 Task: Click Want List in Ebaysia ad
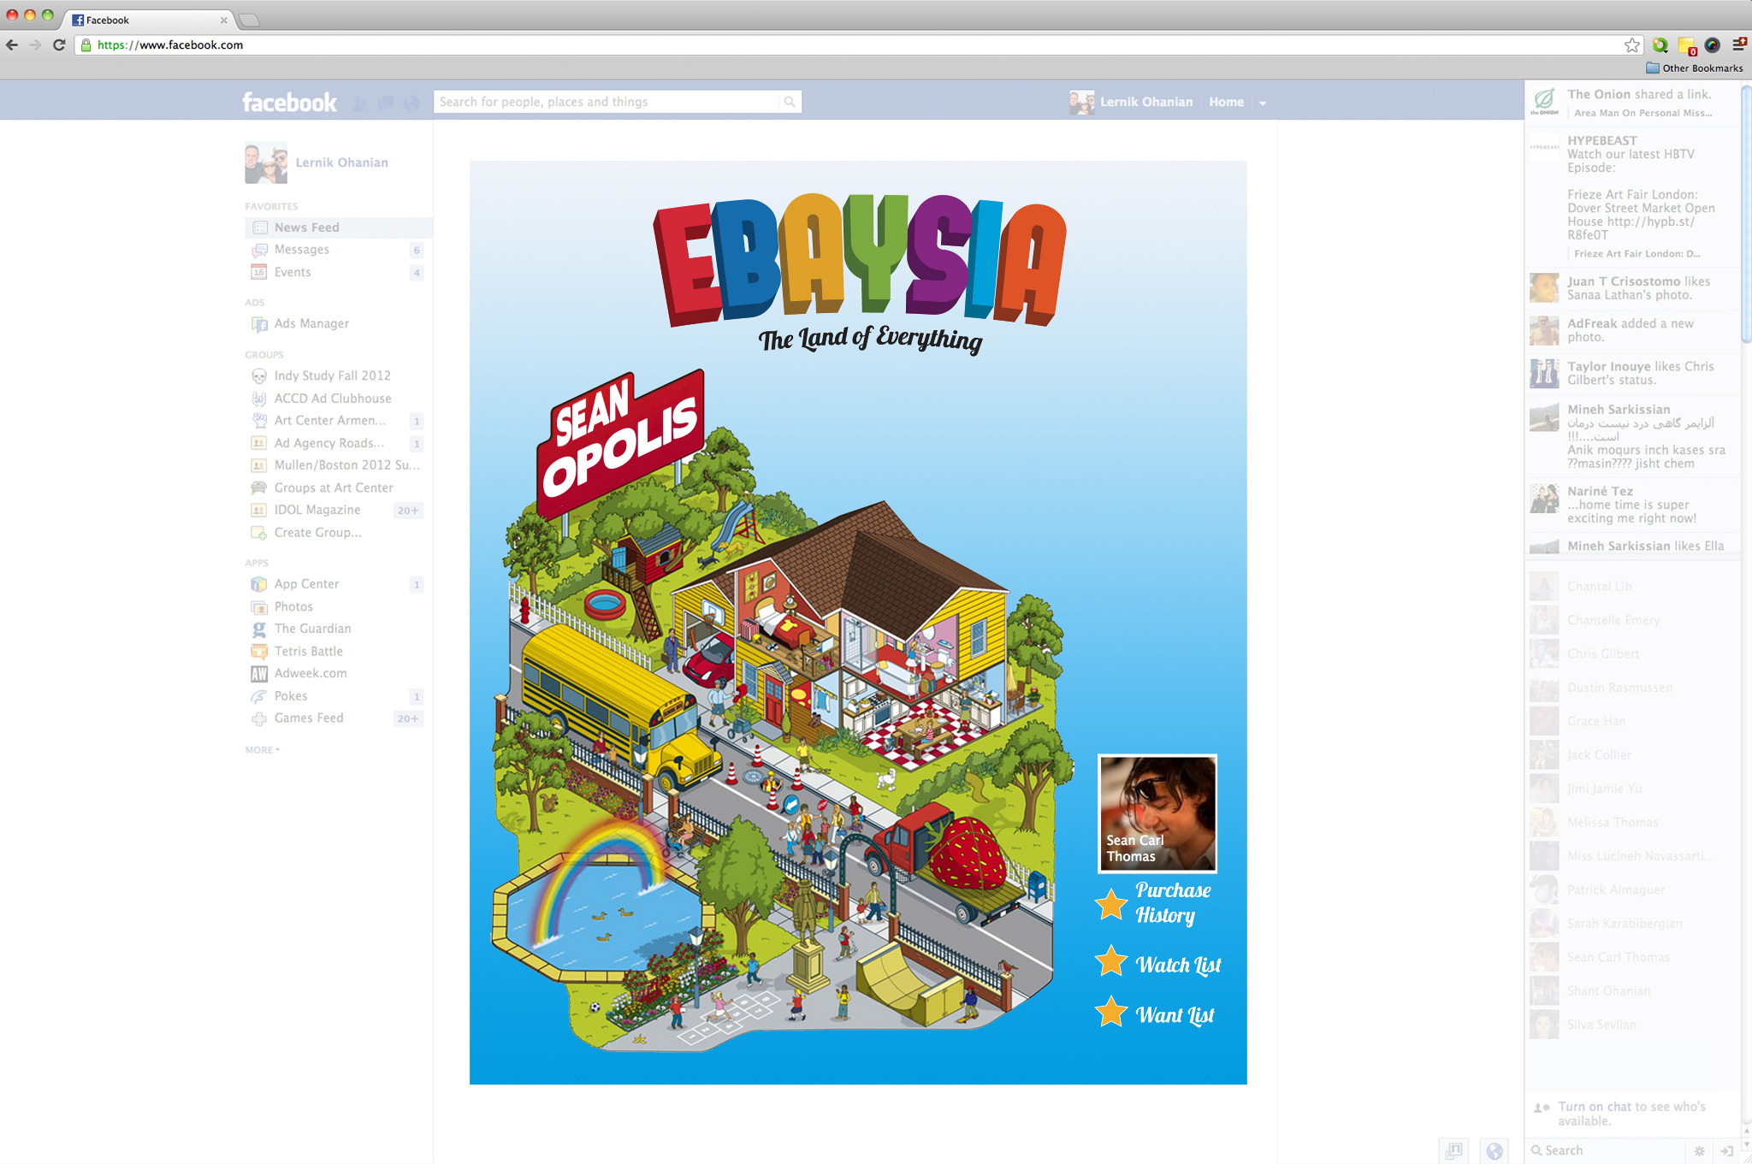tap(1175, 1015)
